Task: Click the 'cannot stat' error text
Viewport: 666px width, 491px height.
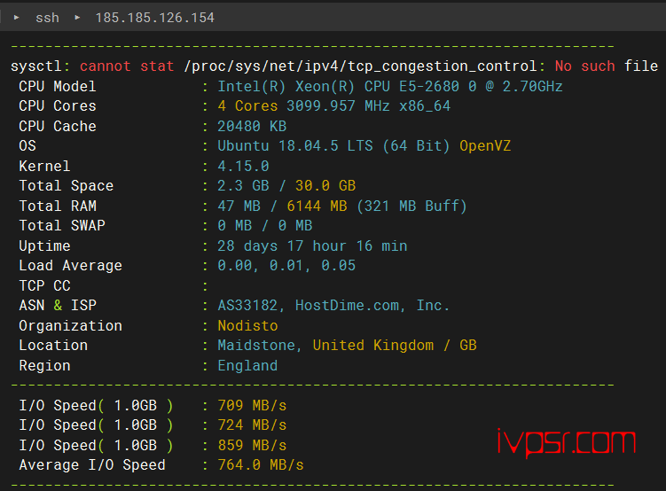Action: point(127,66)
